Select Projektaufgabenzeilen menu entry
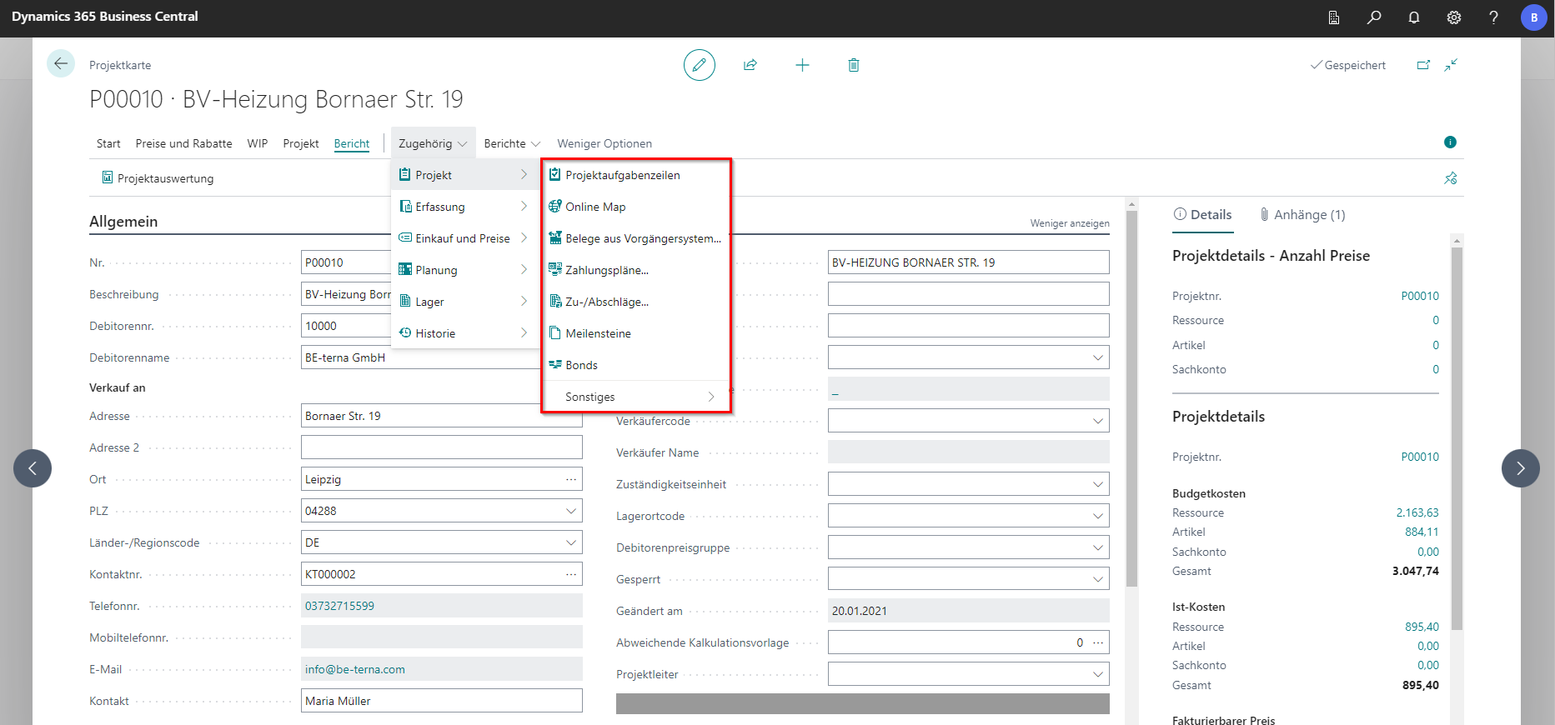The height and width of the screenshot is (725, 1555). tap(622, 175)
